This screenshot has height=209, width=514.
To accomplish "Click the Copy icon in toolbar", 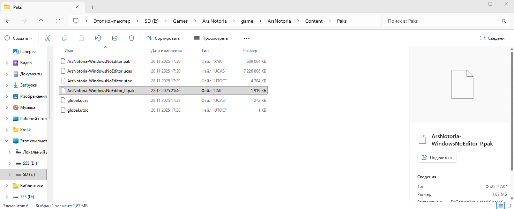I will point(65,38).
